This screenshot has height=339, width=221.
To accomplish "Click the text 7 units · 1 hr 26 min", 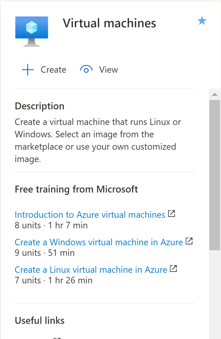I will click(54, 280).
